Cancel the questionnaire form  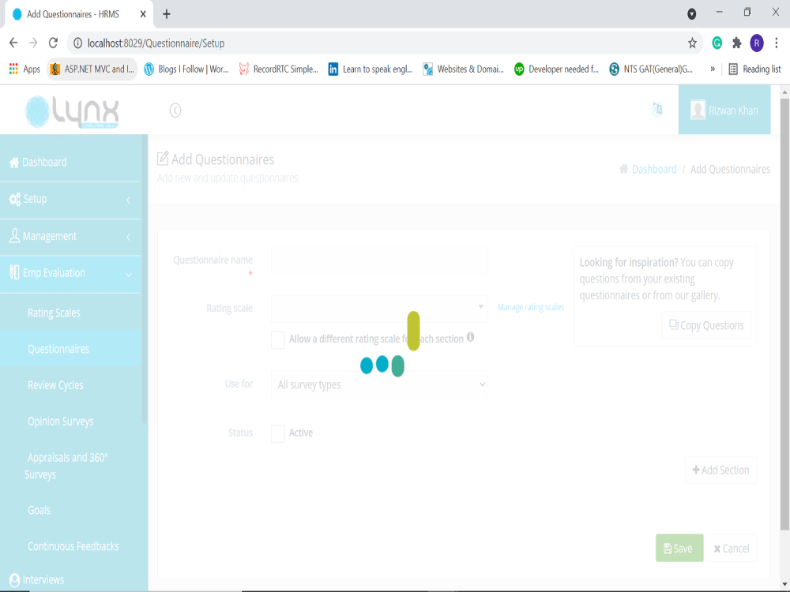tap(732, 549)
